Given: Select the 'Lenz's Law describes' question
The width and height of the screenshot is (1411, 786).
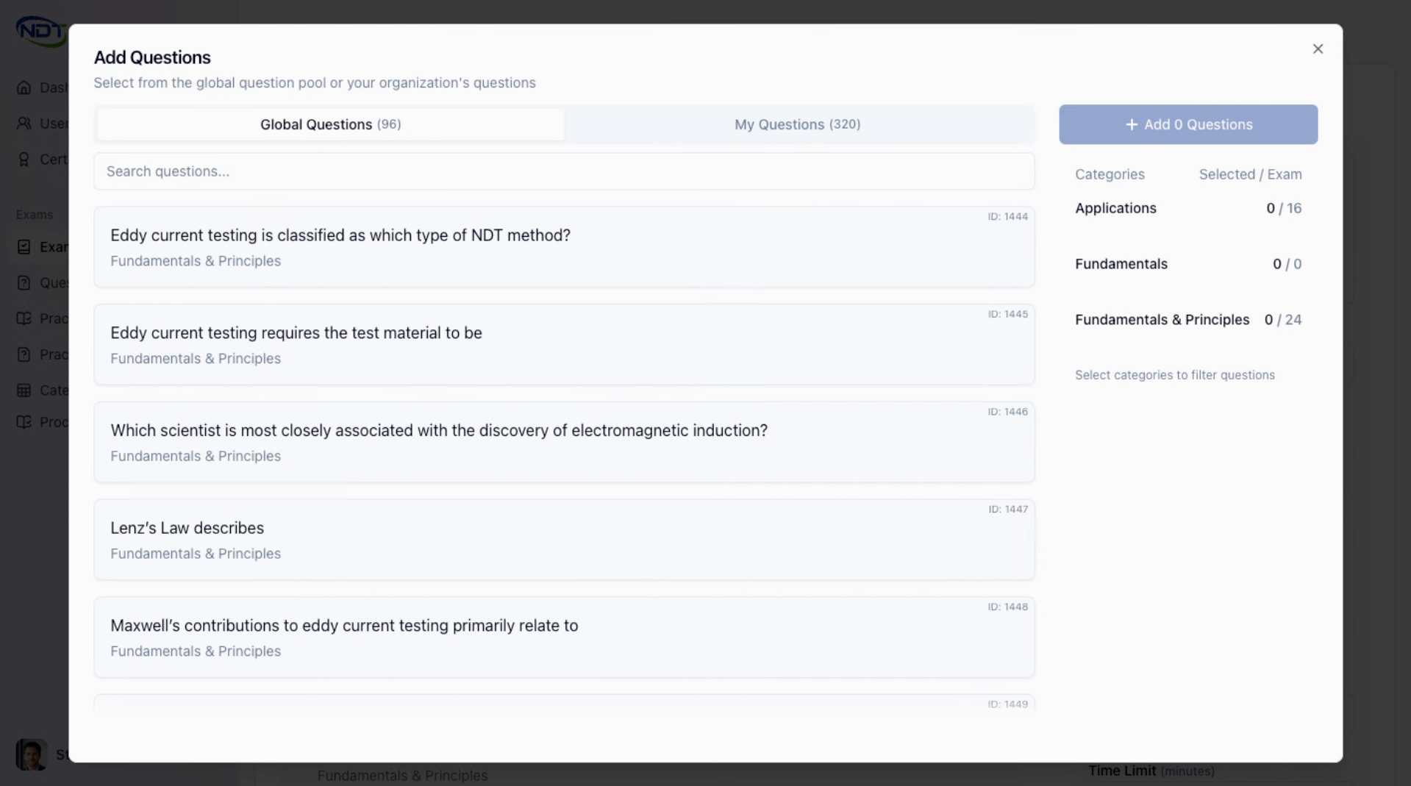Looking at the screenshot, I should [x=564, y=540].
